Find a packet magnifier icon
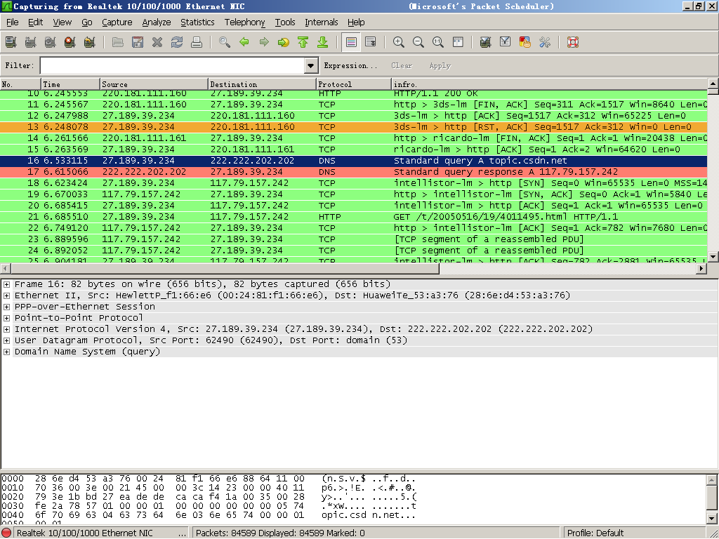The height and width of the screenshot is (539, 719). [x=225, y=42]
